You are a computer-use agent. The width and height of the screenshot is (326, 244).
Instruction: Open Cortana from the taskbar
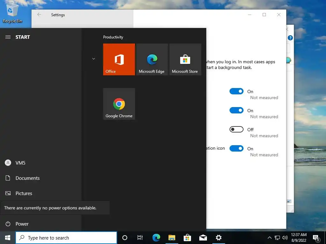click(x=125, y=238)
